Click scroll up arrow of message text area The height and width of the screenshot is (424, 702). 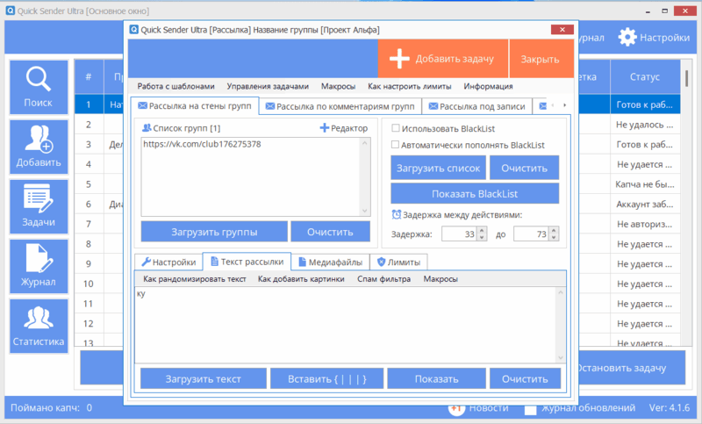(x=561, y=292)
